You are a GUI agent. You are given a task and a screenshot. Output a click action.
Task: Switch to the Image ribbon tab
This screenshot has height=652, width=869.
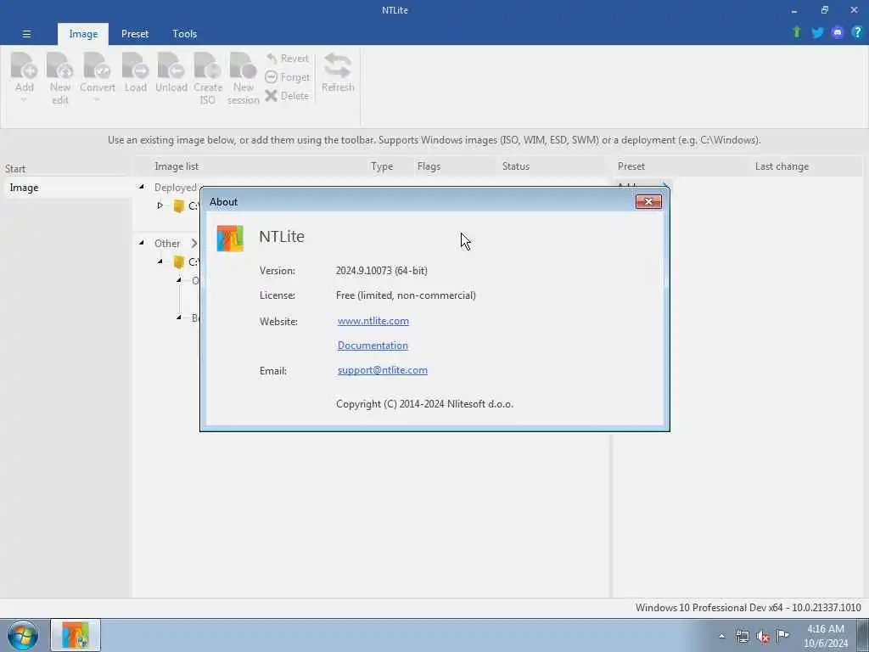[x=83, y=34]
